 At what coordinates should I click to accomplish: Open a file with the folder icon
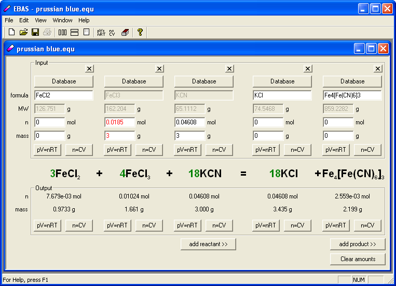pos(23,32)
